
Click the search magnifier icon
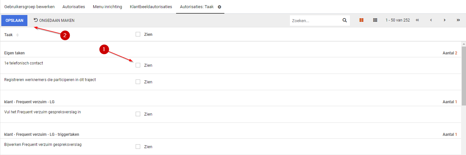pos(345,20)
